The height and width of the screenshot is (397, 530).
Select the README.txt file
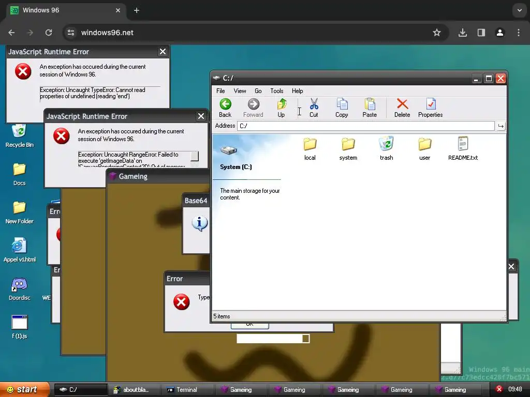tap(463, 149)
